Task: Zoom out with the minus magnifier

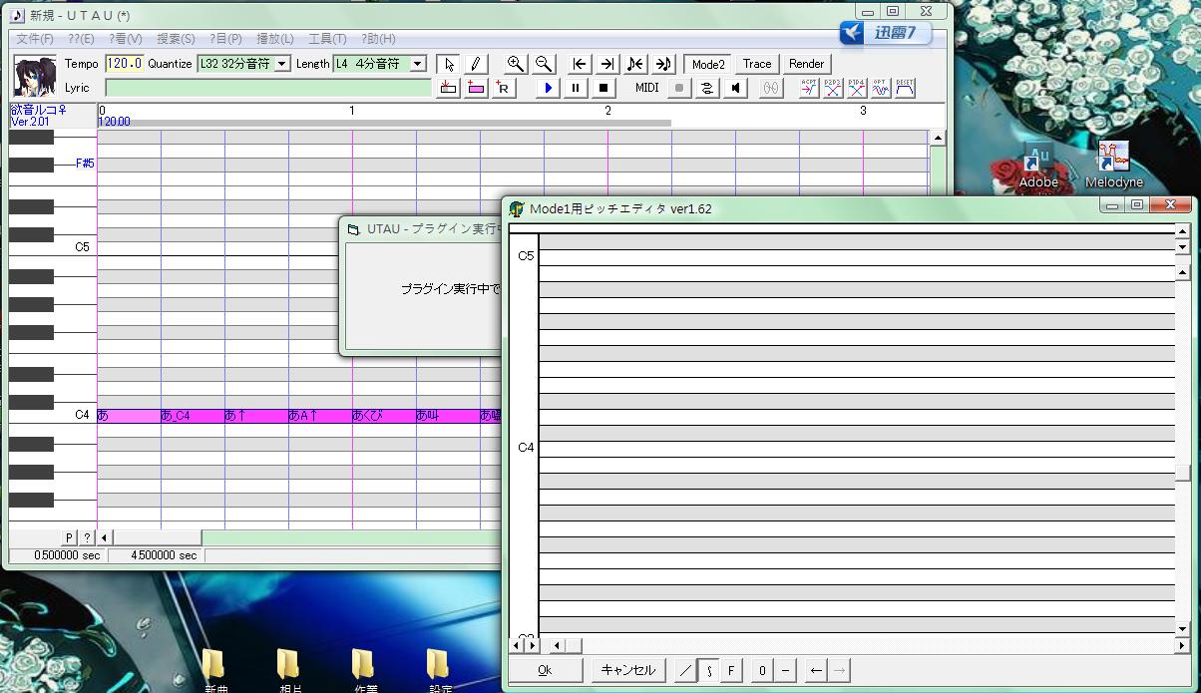Action: click(543, 64)
